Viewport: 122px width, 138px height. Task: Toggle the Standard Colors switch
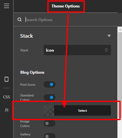(x=50, y=97)
